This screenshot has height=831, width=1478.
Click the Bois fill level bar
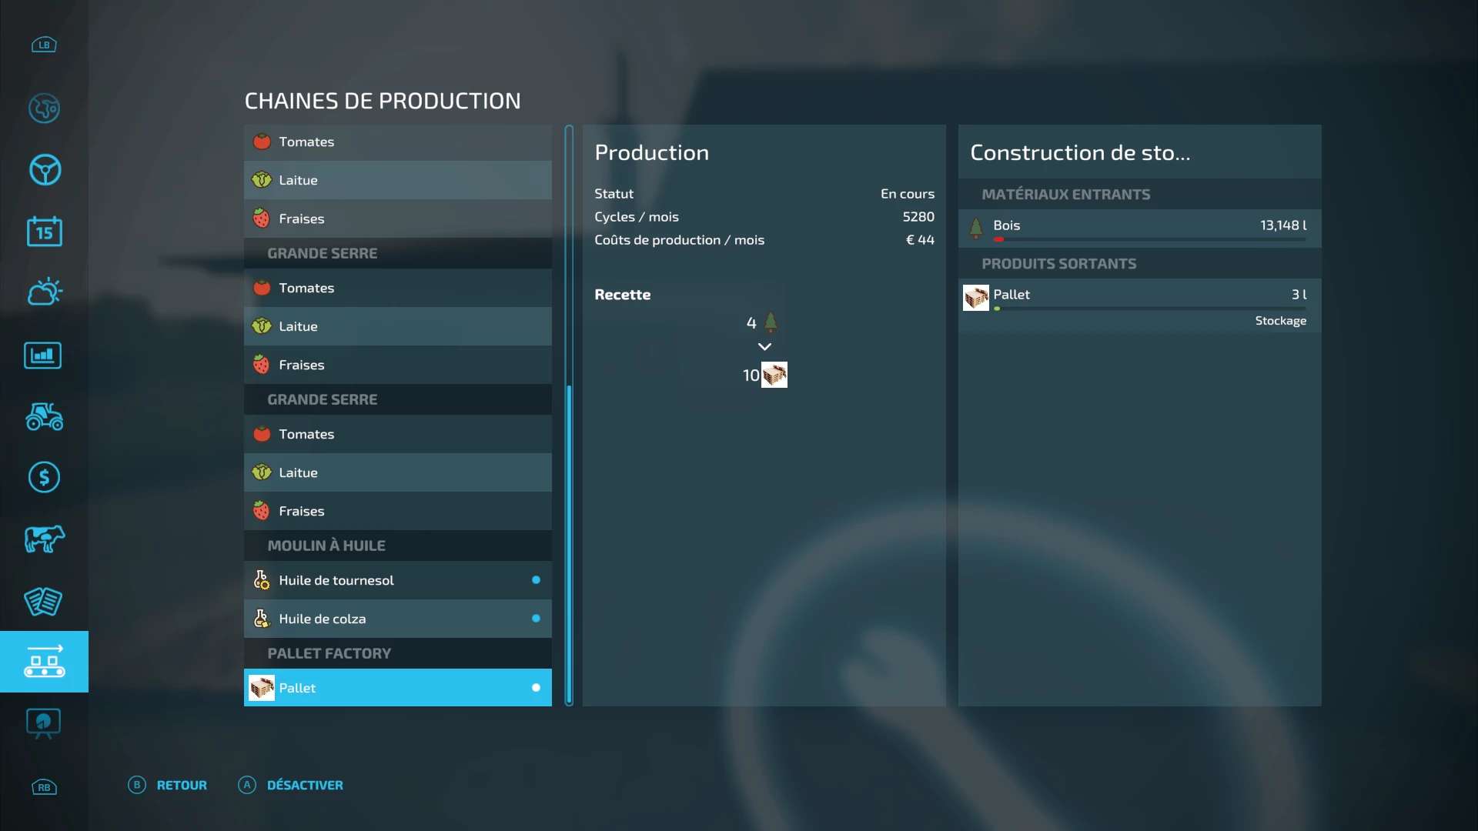[x=1149, y=239]
